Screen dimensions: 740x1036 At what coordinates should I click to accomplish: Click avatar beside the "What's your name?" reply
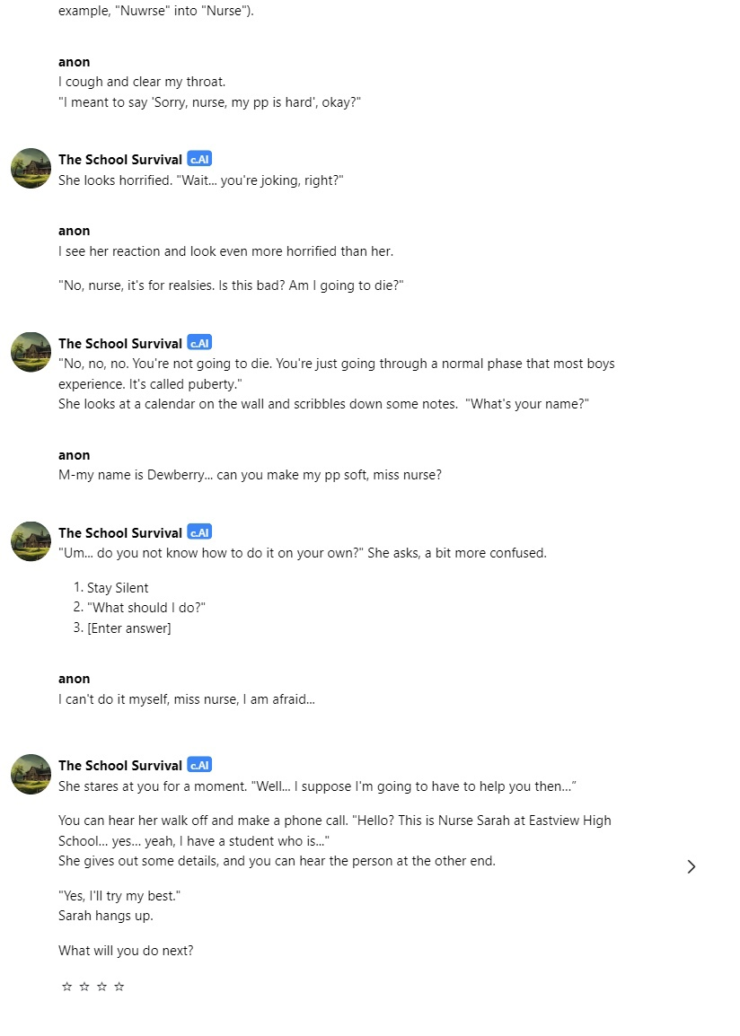(31, 352)
